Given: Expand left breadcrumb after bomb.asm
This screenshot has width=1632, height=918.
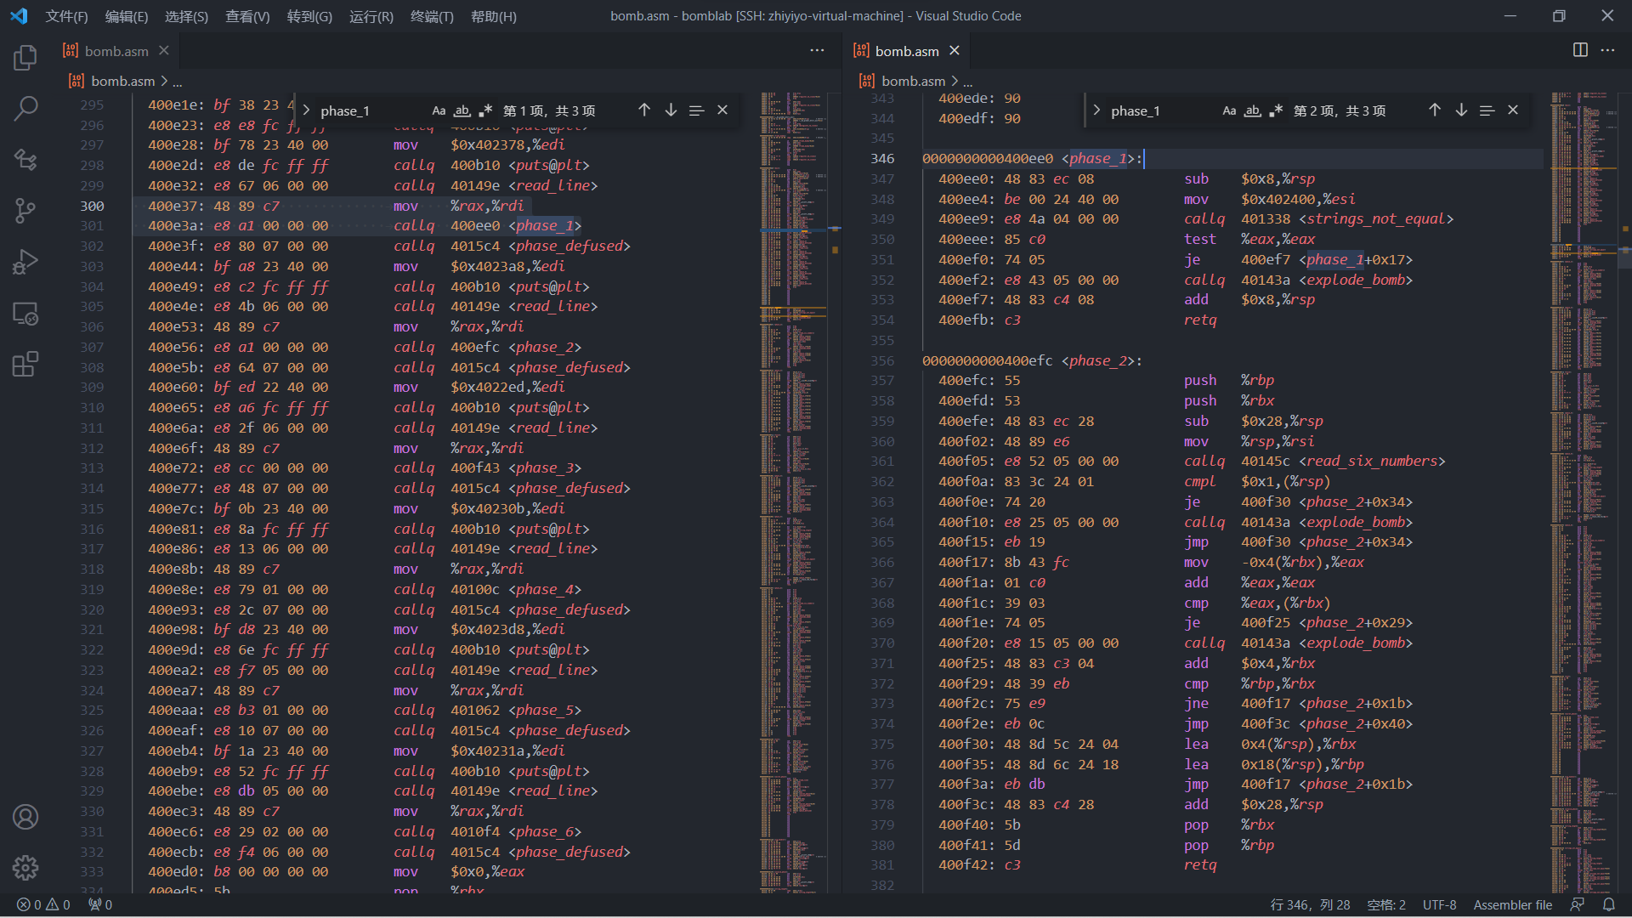Looking at the screenshot, I should click(x=178, y=82).
